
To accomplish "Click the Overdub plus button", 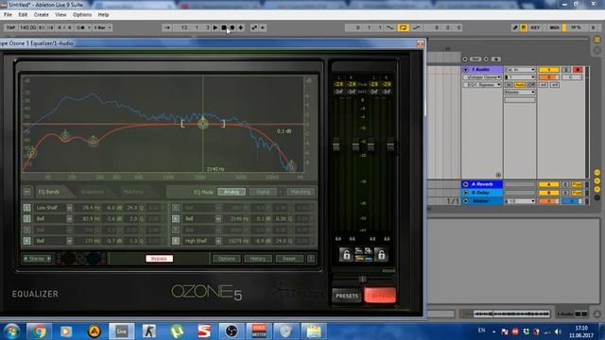I will pyautogui.click(x=241, y=27).
